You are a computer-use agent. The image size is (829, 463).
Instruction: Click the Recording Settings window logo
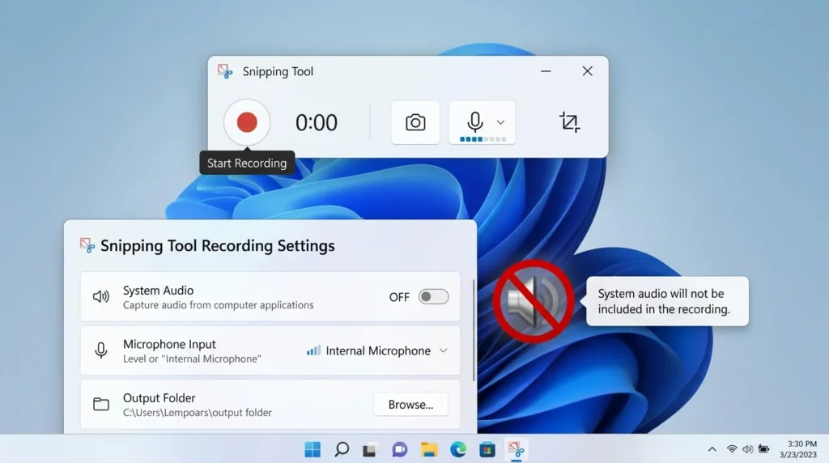[87, 245]
